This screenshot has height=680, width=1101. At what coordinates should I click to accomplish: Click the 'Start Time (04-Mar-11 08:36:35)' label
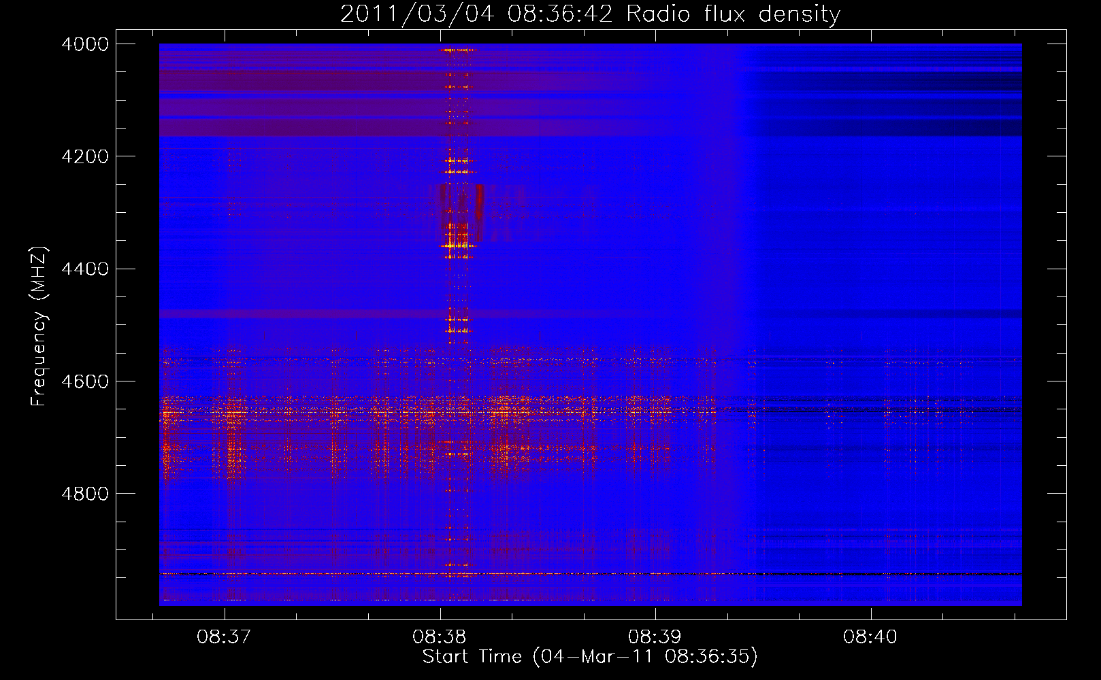(x=590, y=657)
